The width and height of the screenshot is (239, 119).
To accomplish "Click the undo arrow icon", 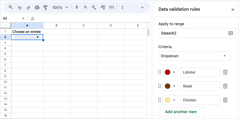I will (x=20, y=7).
